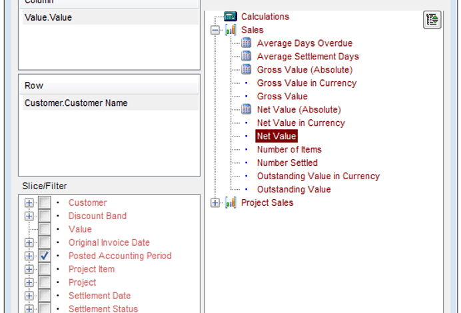Viewport: 461px width, 313px height.
Task: Tick the Customer filter checkbox
Action: click(x=45, y=202)
